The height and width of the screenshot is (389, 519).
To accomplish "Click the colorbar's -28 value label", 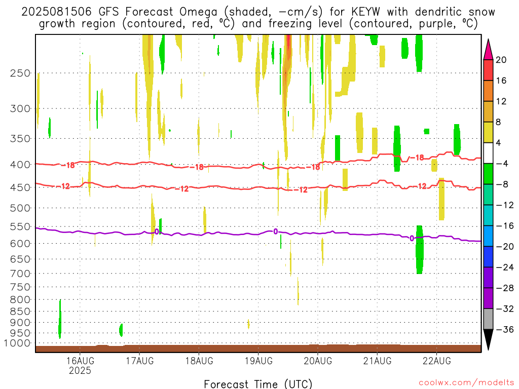I will [x=505, y=288].
